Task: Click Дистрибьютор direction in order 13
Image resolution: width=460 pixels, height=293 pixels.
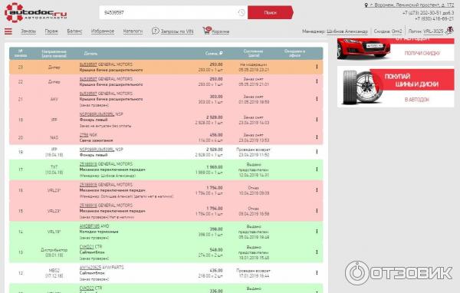Action: (x=54, y=250)
